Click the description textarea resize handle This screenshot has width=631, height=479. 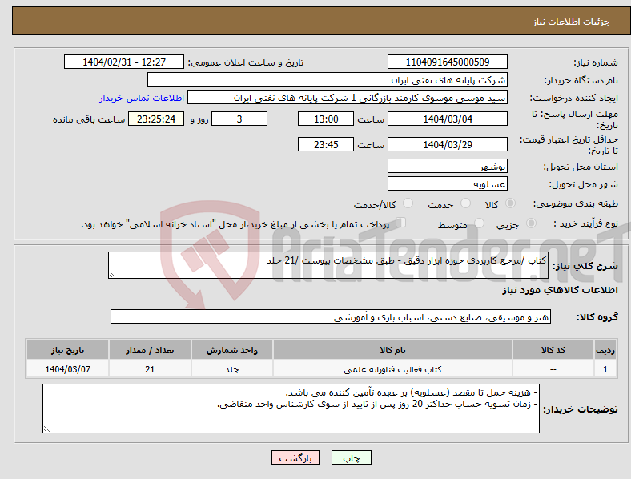tap(112, 275)
